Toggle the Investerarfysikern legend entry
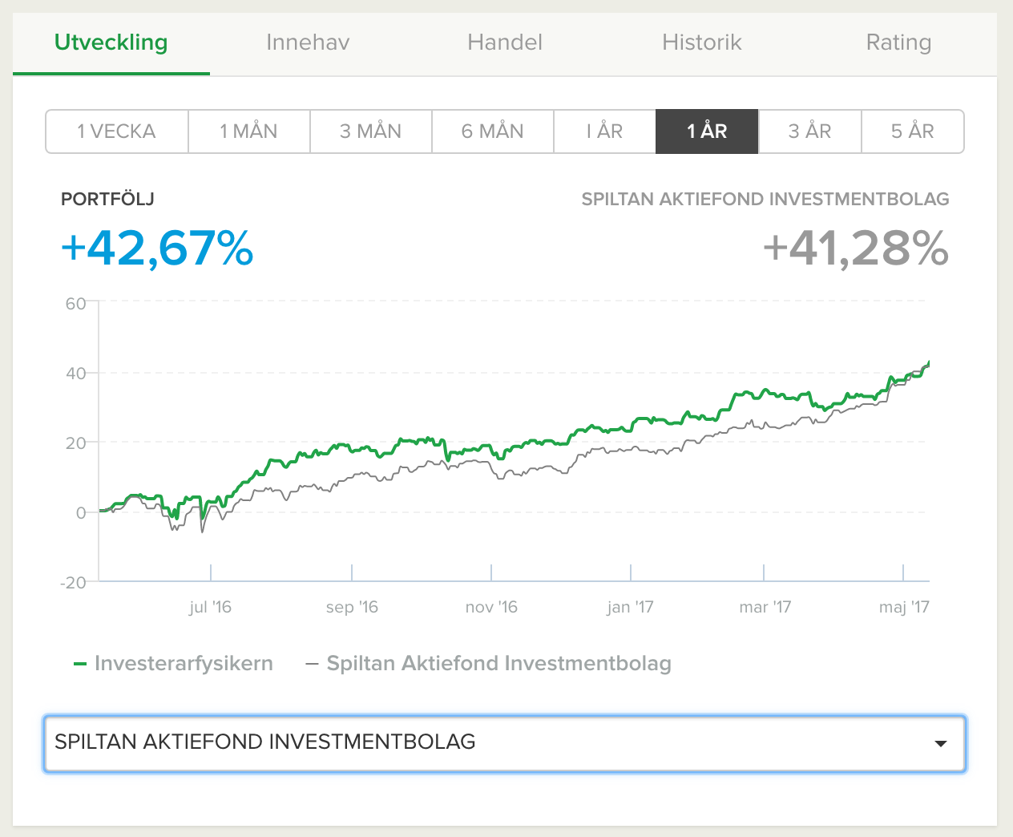 (x=173, y=664)
